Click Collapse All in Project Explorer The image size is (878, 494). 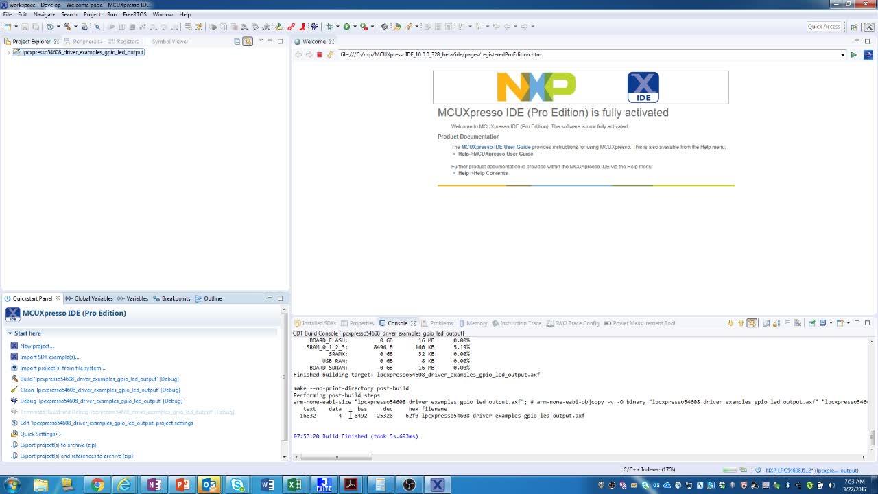237,41
